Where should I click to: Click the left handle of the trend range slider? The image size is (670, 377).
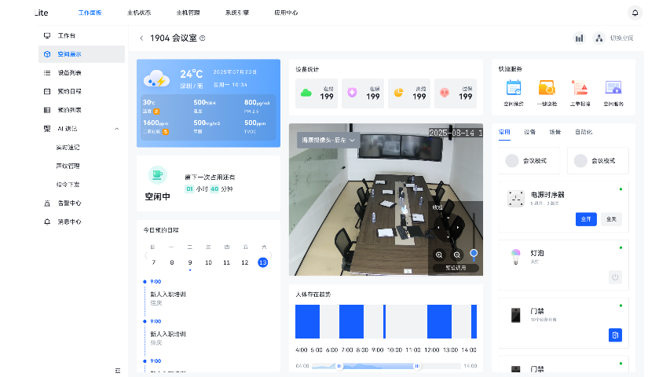(x=339, y=366)
